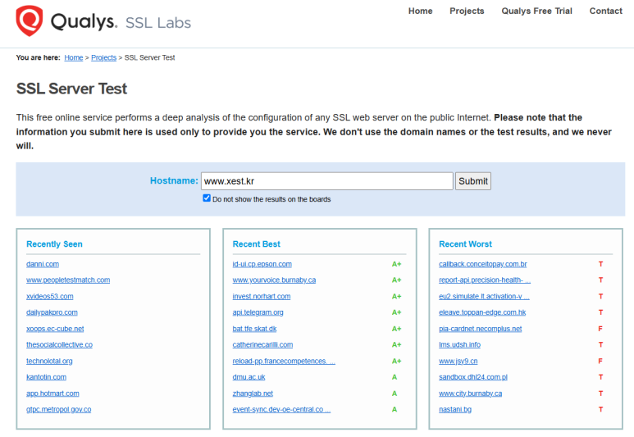The width and height of the screenshot is (634, 437).
Task: Click the F grade next to pia-cardnet.necomplus.net
Action: click(600, 329)
